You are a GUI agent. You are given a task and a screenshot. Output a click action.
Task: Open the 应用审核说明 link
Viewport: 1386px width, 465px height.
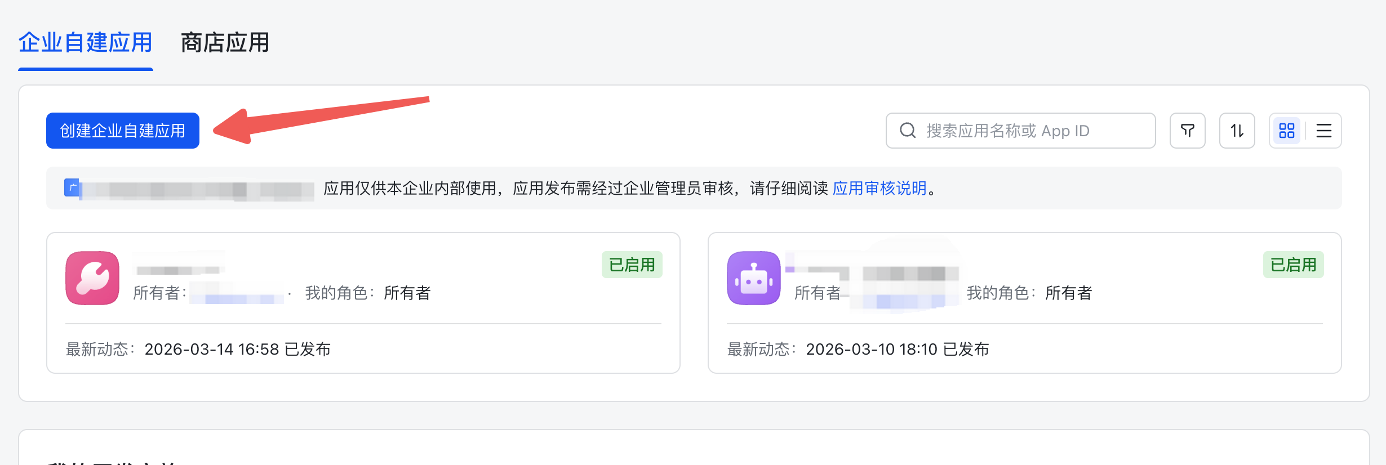click(879, 188)
